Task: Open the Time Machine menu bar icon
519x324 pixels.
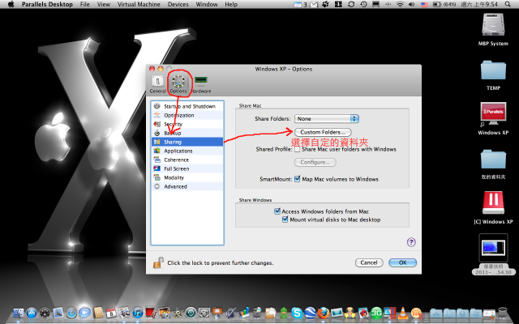Action: tap(363, 4)
